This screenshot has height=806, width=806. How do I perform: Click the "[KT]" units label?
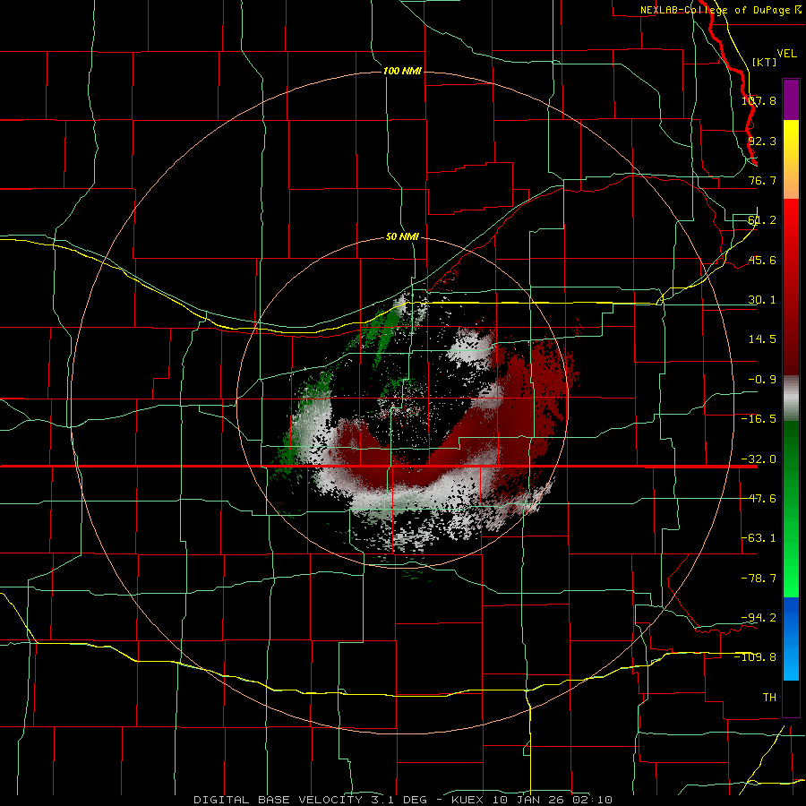[x=764, y=62]
